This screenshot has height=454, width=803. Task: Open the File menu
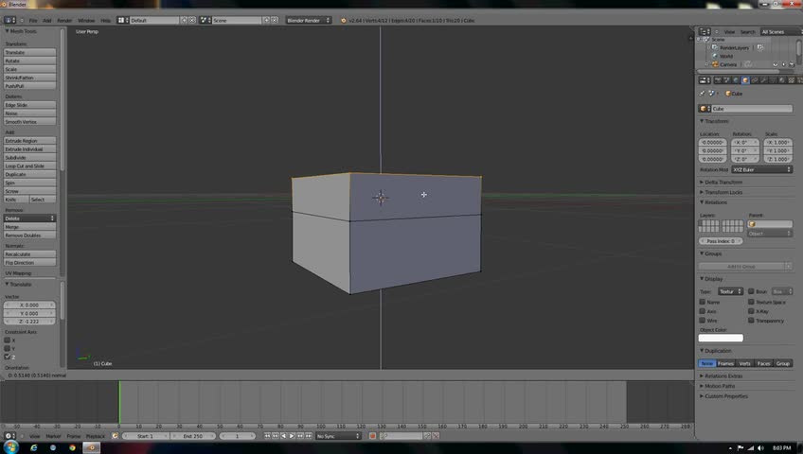point(33,21)
